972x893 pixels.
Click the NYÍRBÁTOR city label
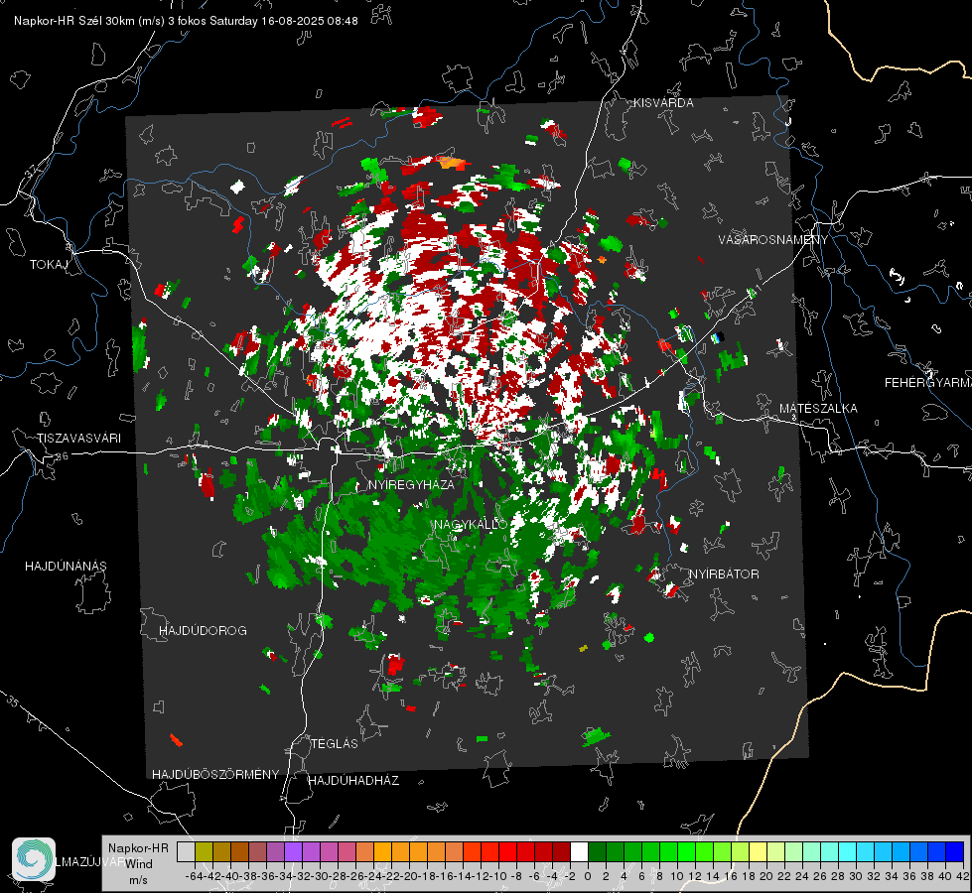tap(724, 574)
